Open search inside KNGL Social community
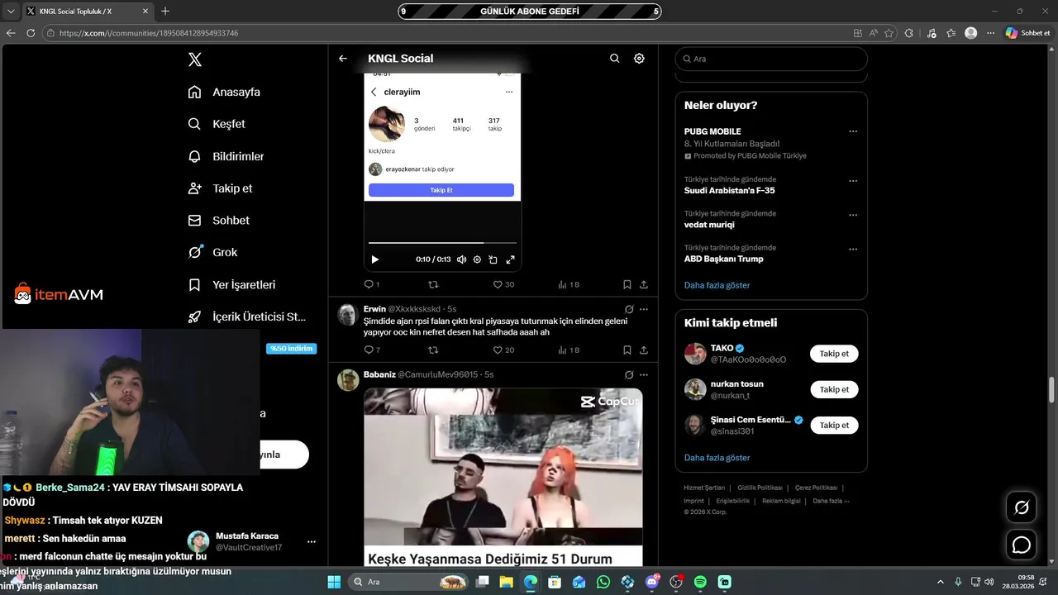The height and width of the screenshot is (595, 1058). coord(615,59)
